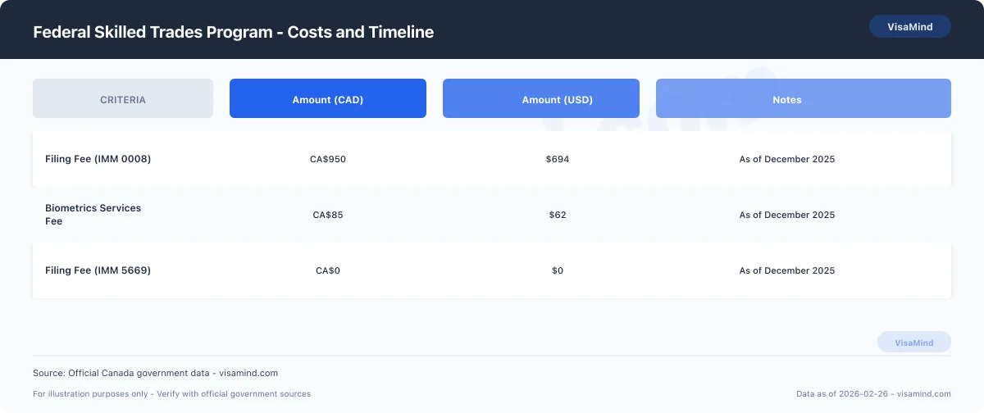This screenshot has height=413, width=984.
Task: Click the CA$0 amount cell
Action: [x=328, y=270]
